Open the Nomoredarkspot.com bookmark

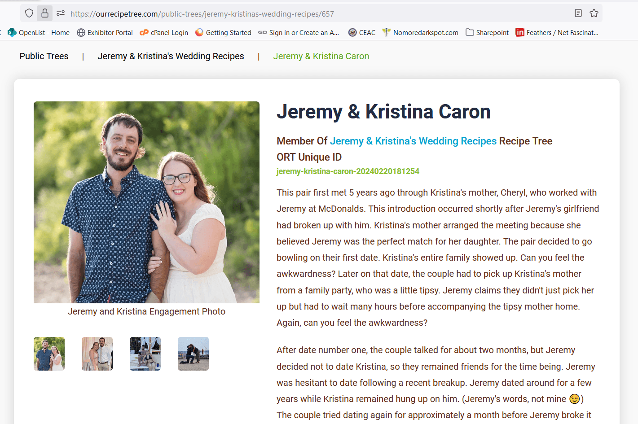[420, 32]
